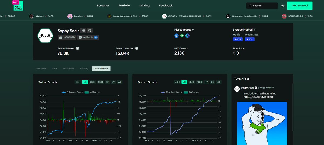Set Discord Growth range to 30D
The height and width of the screenshot is (145, 324).
point(192,82)
